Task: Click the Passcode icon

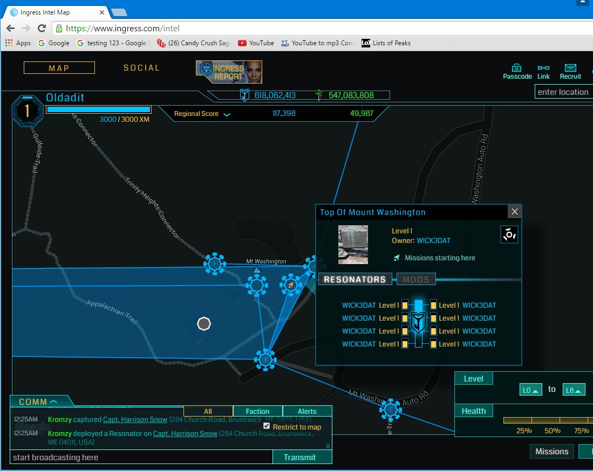Action: pyautogui.click(x=517, y=68)
